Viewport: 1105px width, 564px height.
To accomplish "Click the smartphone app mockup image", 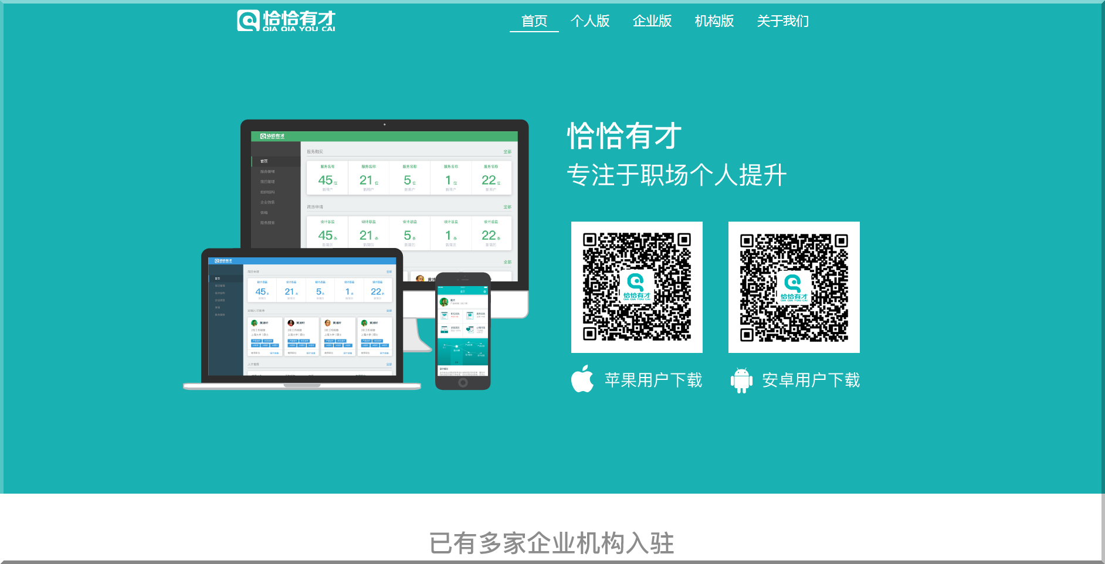I will [x=463, y=331].
